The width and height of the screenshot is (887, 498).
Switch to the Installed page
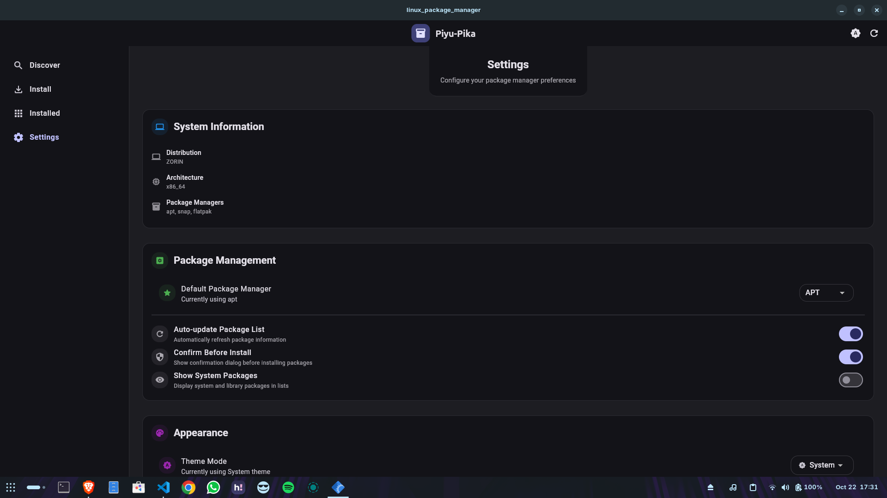click(44, 113)
